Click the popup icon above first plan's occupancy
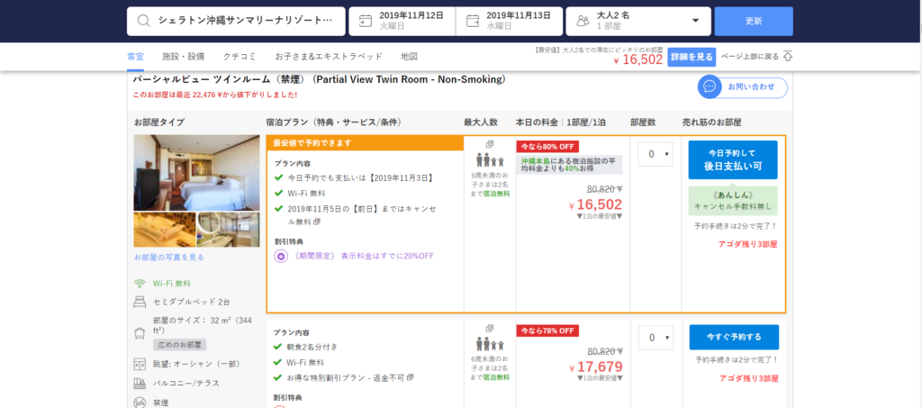Screen dimensions: 922x408 click(490, 144)
